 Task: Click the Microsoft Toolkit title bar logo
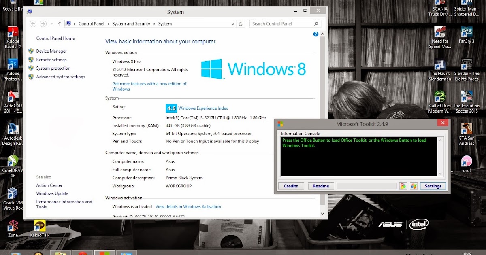click(280, 124)
